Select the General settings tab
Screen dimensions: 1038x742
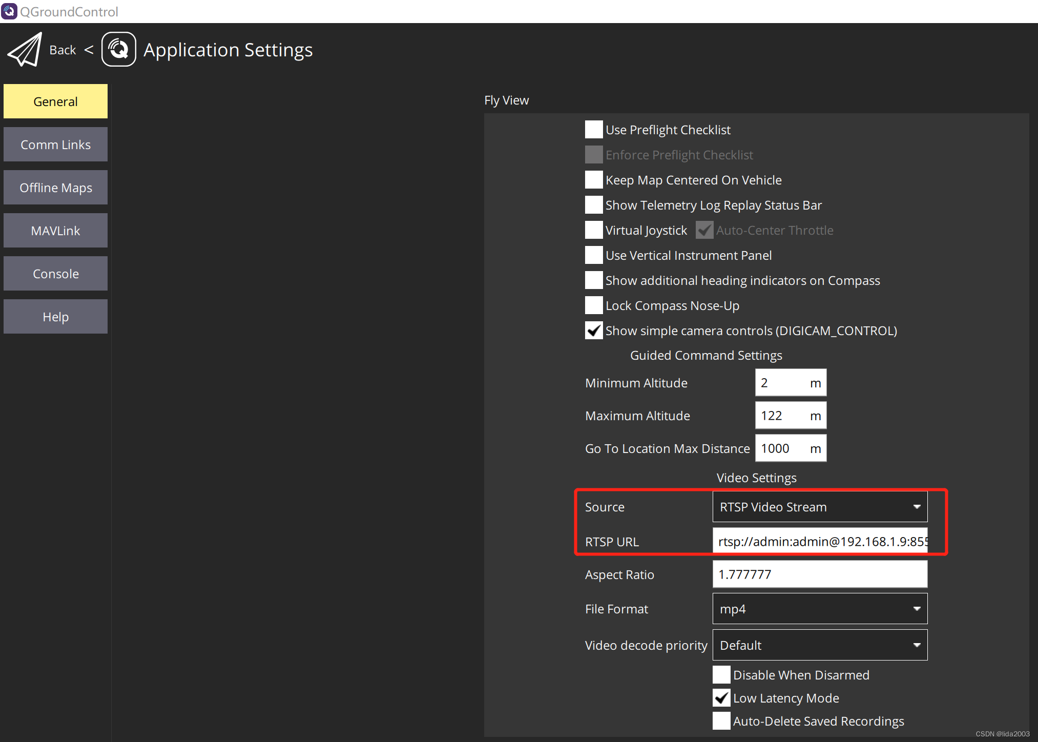[x=55, y=101]
